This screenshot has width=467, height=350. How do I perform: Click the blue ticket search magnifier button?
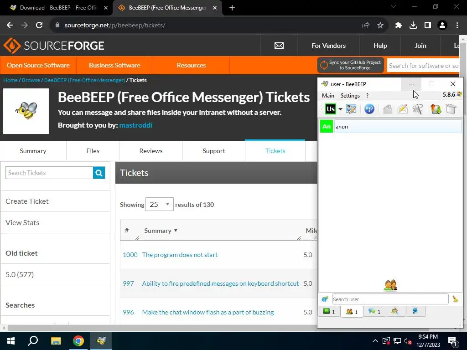click(99, 173)
